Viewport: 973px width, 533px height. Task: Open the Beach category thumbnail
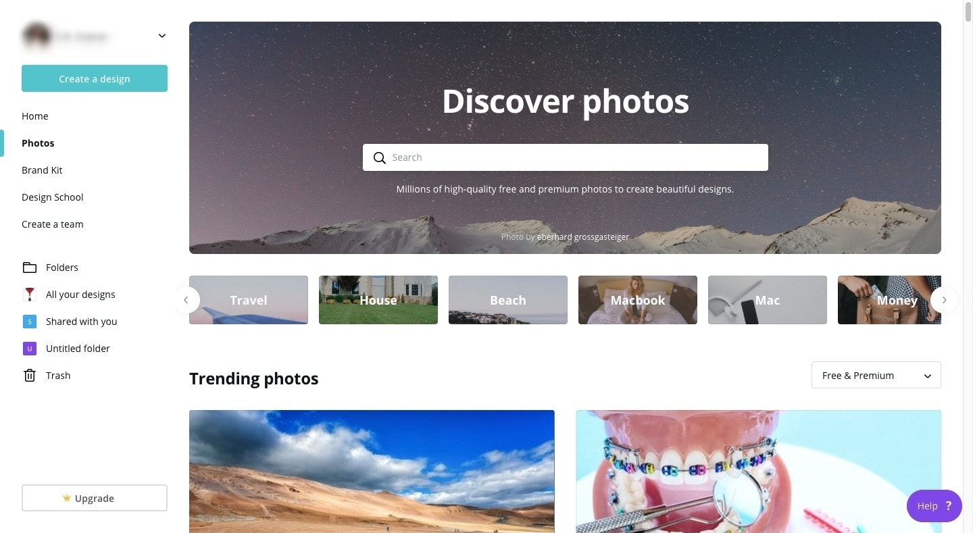pyautogui.click(x=508, y=300)
